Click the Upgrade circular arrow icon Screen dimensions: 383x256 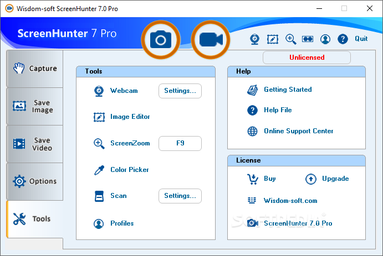pos(311,179)
